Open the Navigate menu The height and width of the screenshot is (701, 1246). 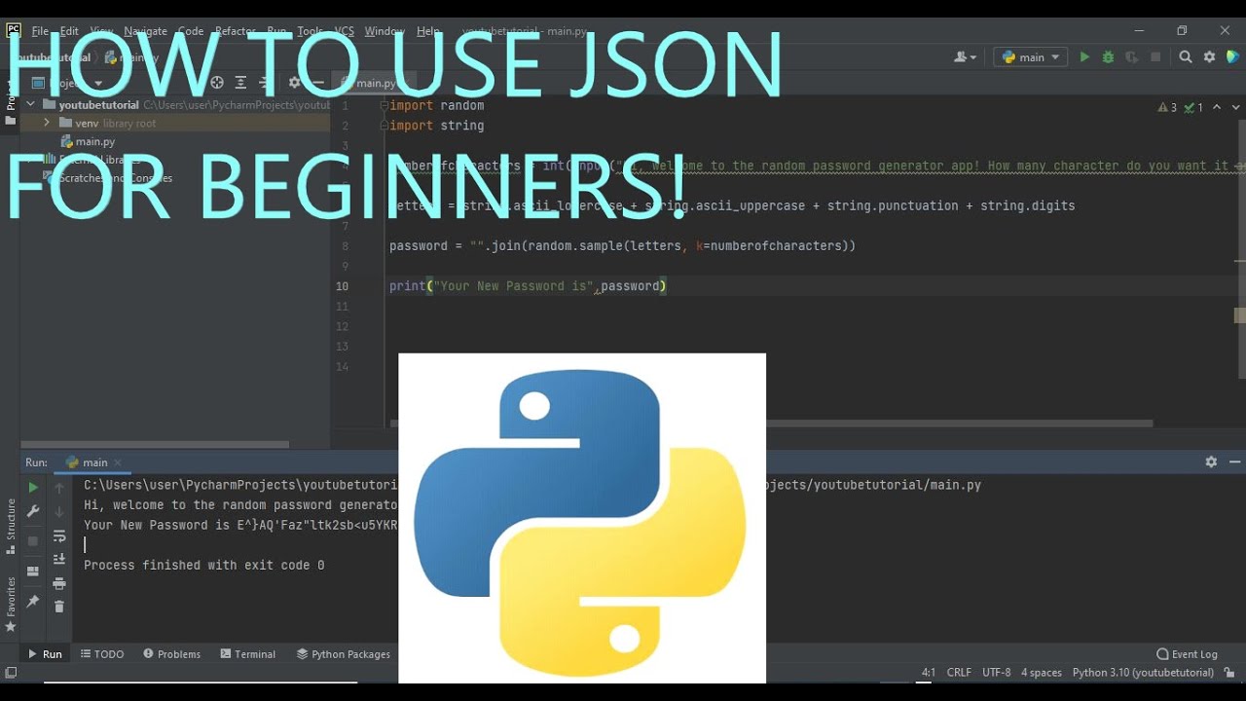(145, 31)
